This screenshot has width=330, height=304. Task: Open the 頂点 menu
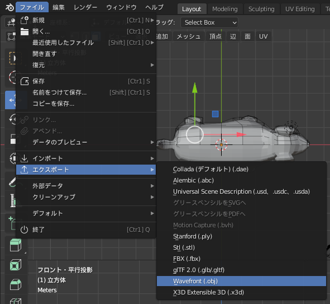pyautogui.click(x=216, y=36)
